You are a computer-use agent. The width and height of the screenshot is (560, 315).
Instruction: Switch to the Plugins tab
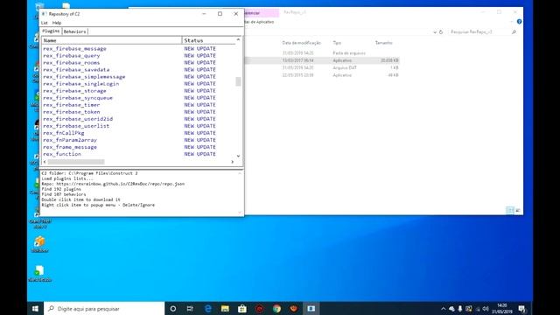coord(51,31)
